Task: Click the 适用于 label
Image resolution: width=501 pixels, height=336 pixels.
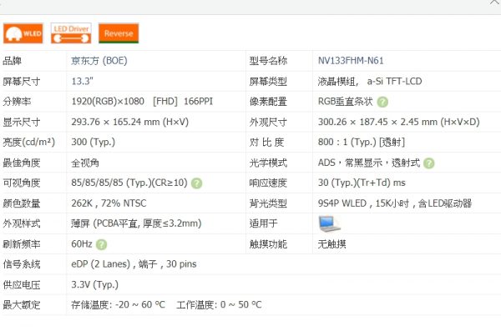Action: pyautogui.click(x=263, y=223)
